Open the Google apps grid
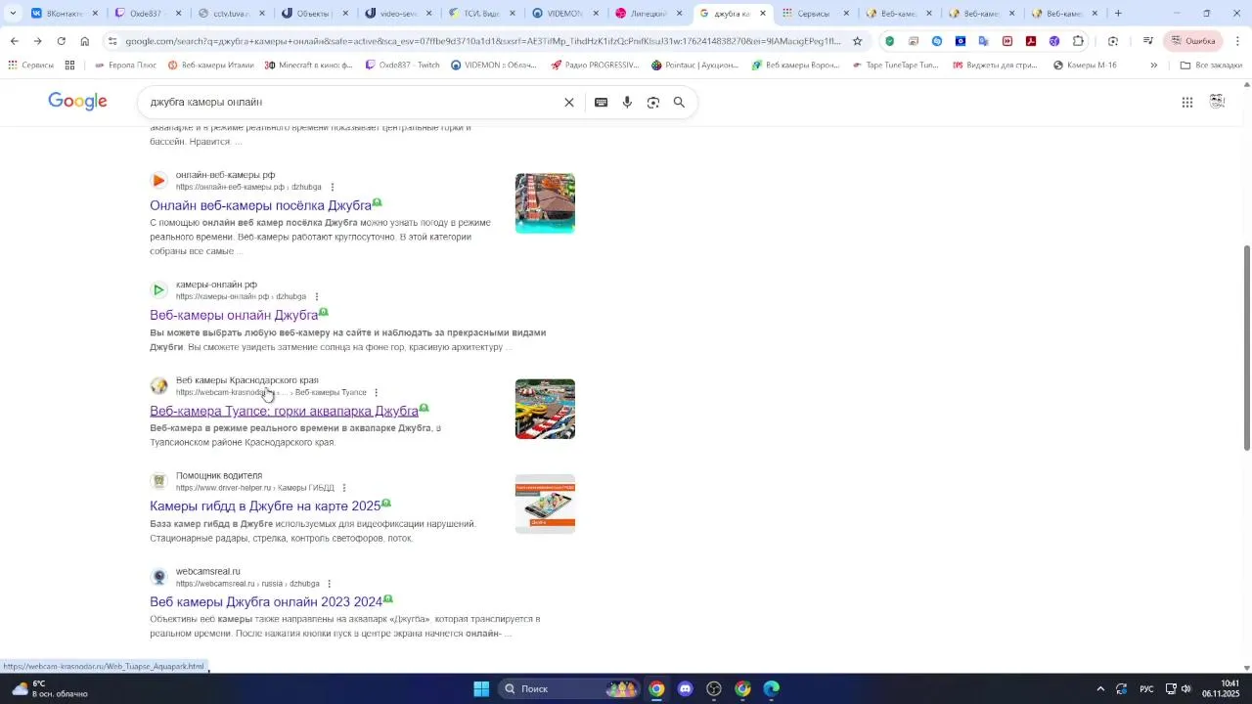Viewport: 1252px width, 704px height. click(1187, 102)
